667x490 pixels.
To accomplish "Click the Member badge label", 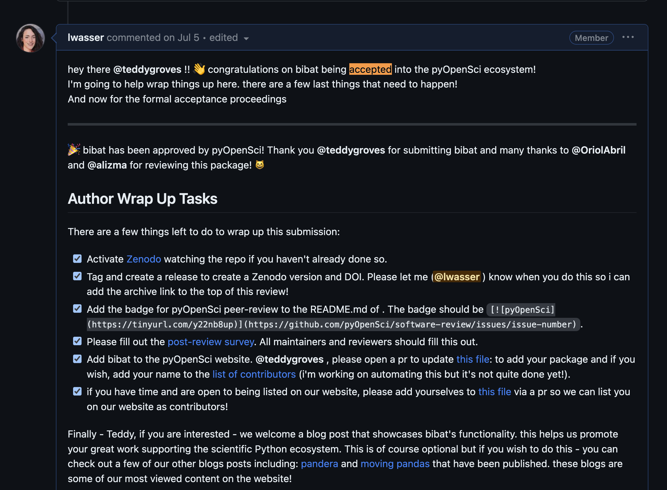I will [591, 38].
